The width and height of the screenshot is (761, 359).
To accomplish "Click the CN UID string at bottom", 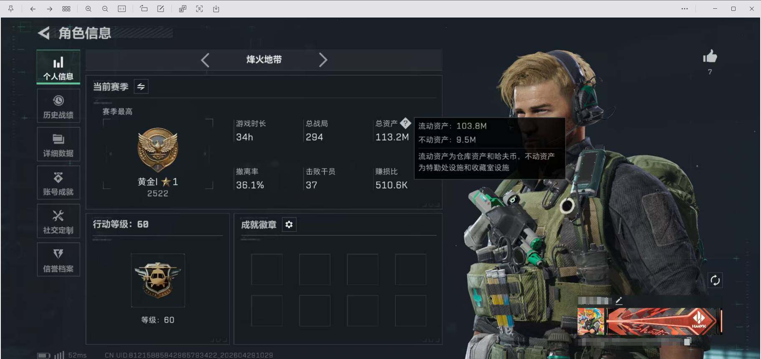I will pos(189,355).
